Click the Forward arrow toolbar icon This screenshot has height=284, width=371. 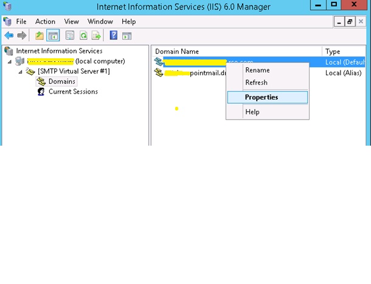[x=22, y=36]
